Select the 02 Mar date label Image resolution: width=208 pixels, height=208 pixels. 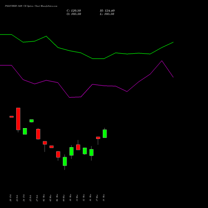click(x=44, y=198)
